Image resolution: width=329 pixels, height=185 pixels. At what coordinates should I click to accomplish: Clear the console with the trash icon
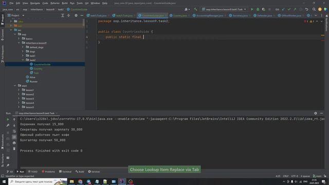[x=14, y=149]
